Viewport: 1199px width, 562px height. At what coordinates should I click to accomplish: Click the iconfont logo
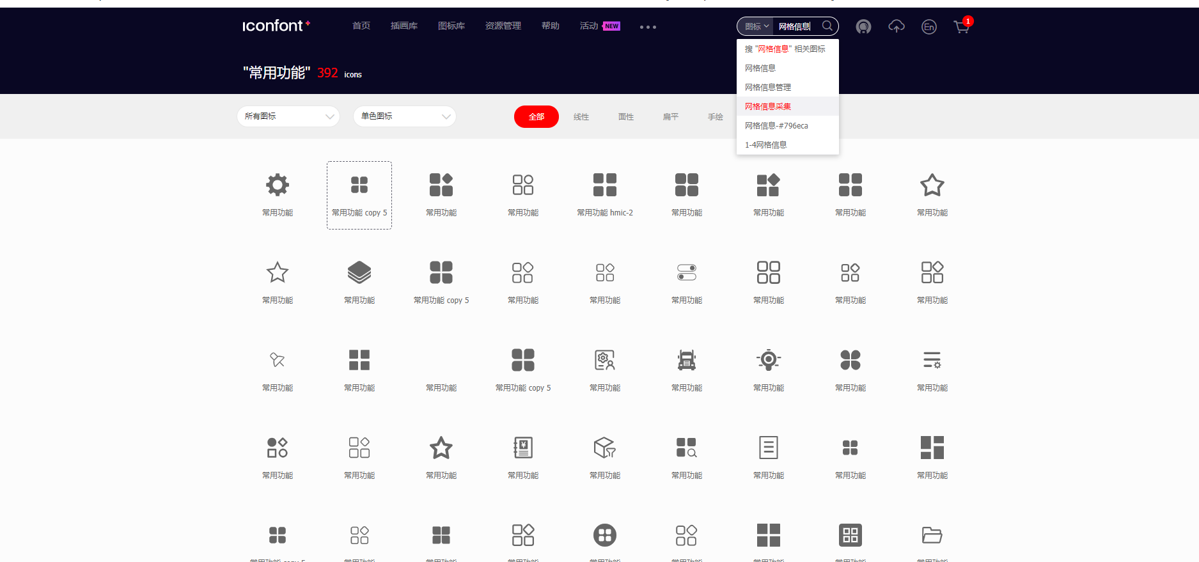pyautogui.click(x=276, y=26)
